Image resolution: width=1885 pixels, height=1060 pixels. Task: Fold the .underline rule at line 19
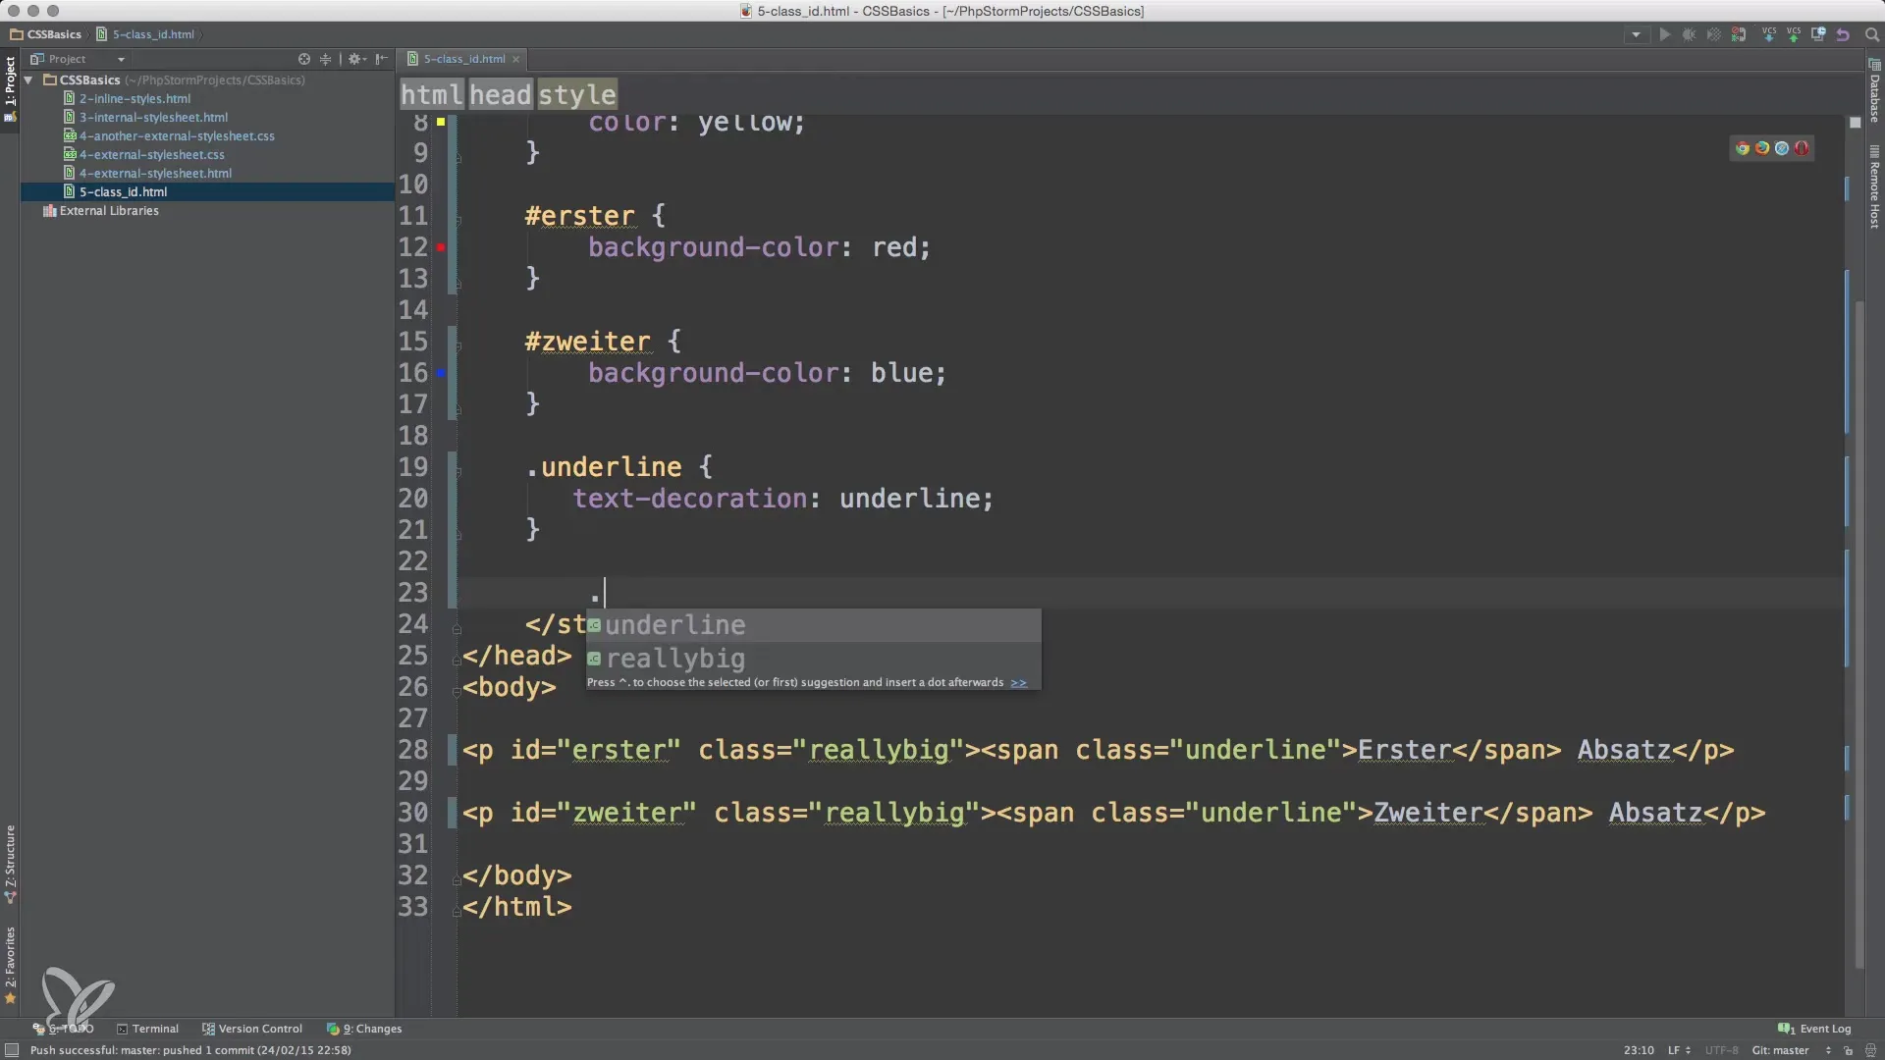point(458,471)
